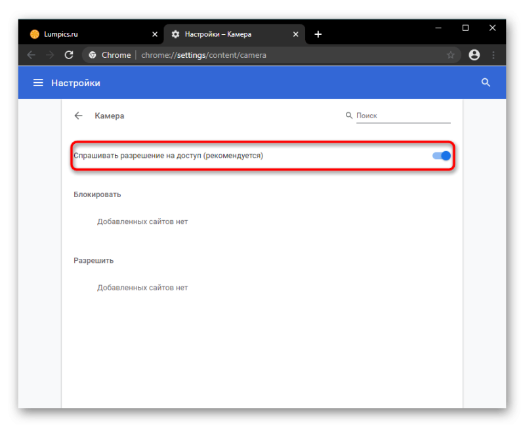Click the settings search magnifier in blue header
Viewport: 525px width, 427px height.
[486, 83]
